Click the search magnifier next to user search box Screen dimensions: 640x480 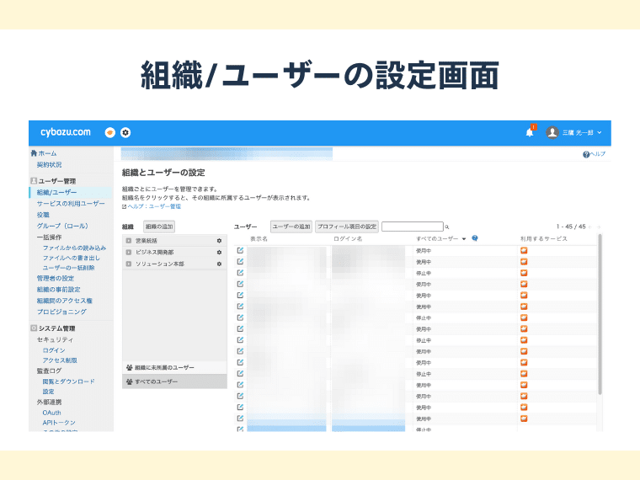tap(447, 227)
